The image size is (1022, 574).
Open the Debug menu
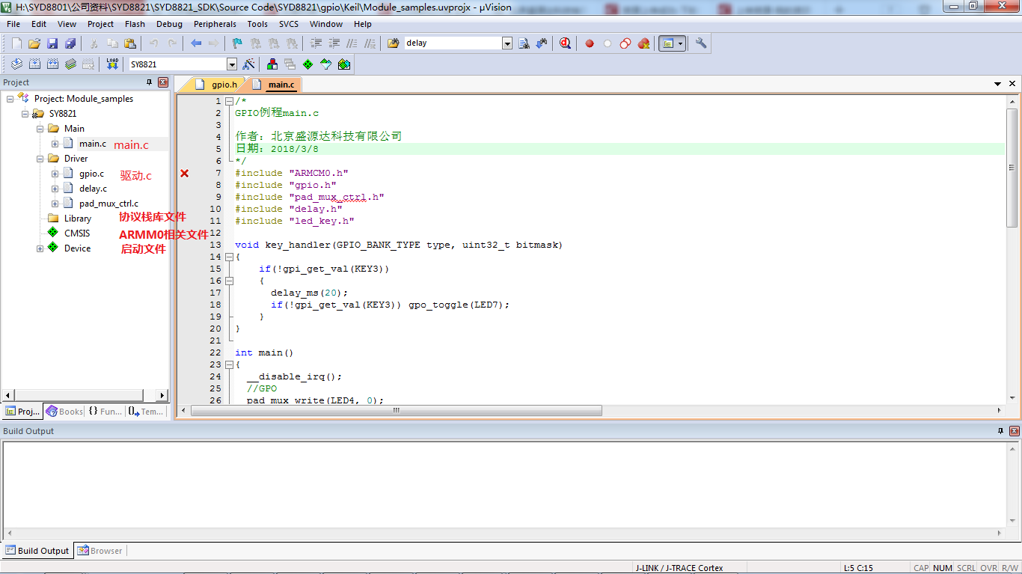(x=169, y=24)
